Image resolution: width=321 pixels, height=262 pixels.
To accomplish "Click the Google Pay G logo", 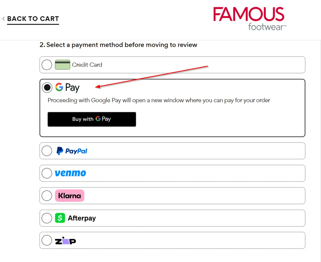I will pos(59,87).
